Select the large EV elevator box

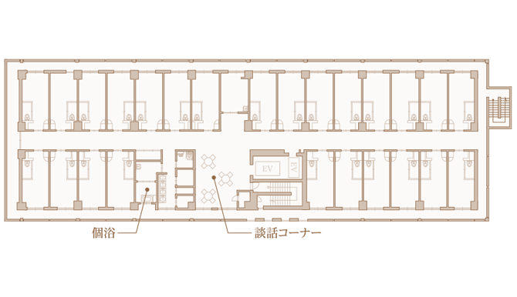point(268,169)
